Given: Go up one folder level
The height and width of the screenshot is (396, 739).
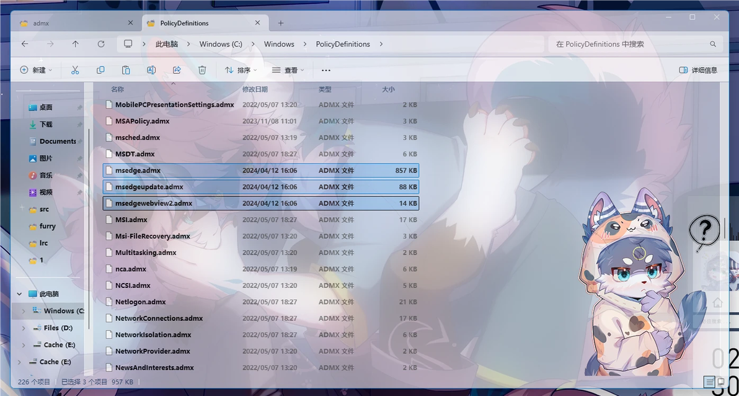Looking at the screenshot, I should (x=76, y=44).
